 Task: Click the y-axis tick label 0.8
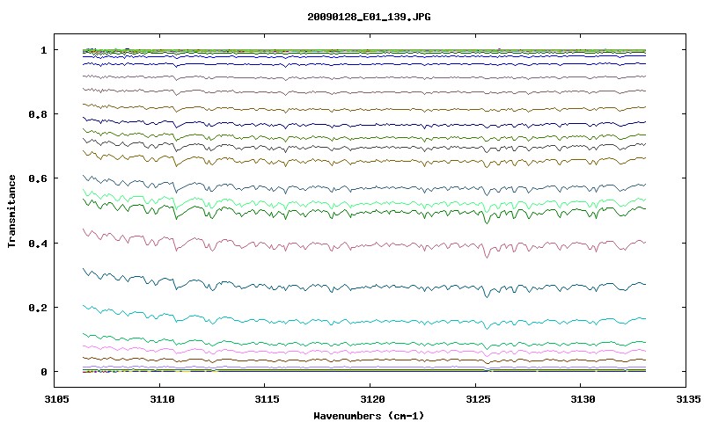(x=38, y=114)
